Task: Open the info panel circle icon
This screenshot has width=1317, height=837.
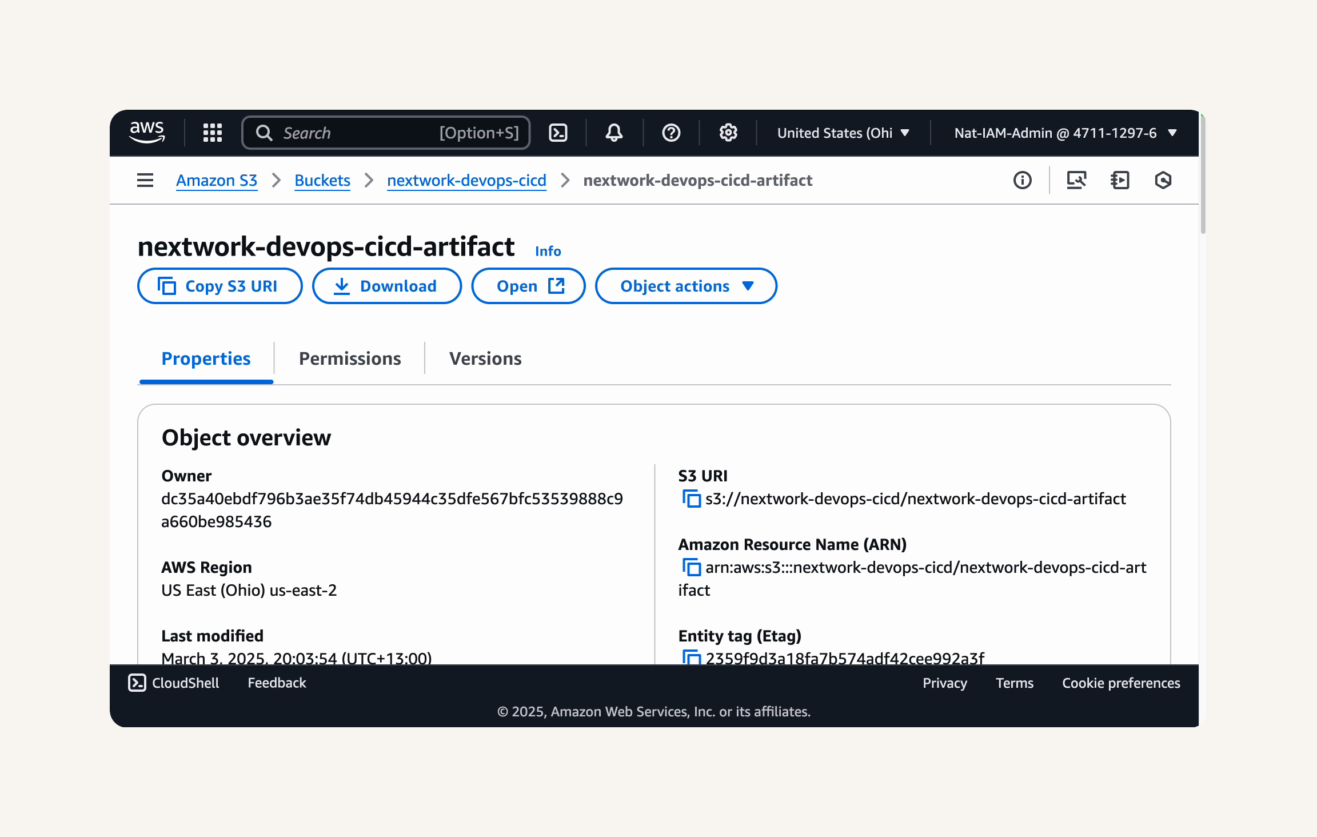Action: (1022, 180)
